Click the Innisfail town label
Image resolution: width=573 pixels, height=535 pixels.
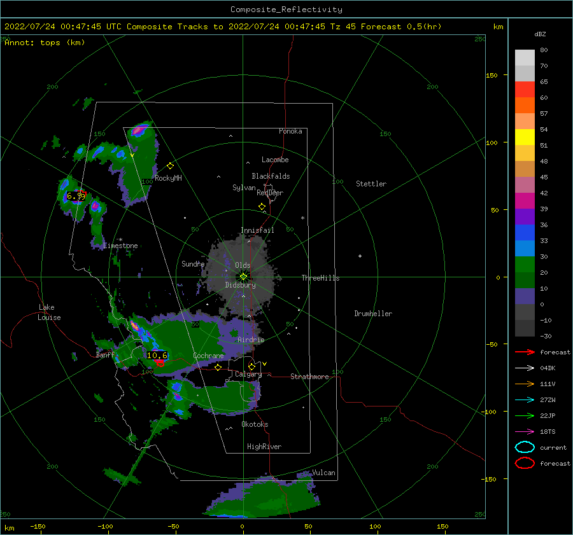(x=257, y=230)
